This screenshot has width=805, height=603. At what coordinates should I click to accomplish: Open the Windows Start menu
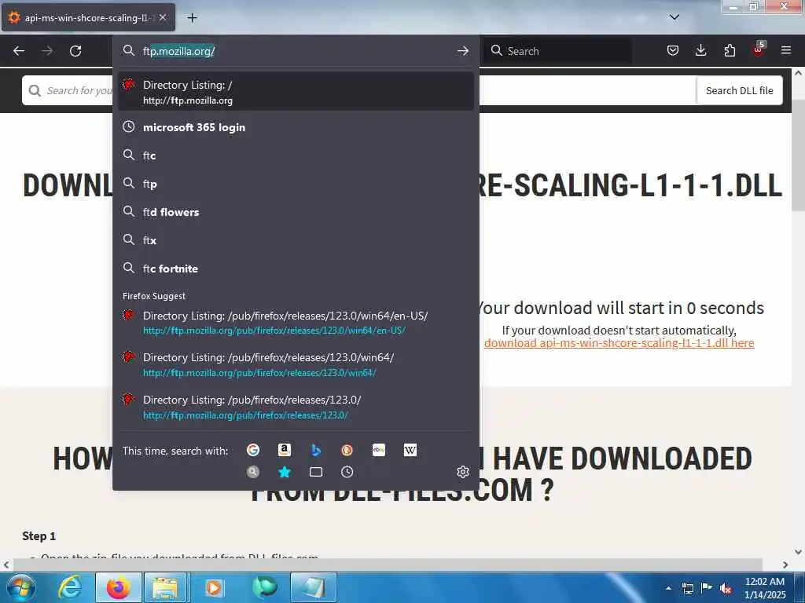[x=20, y=587]
